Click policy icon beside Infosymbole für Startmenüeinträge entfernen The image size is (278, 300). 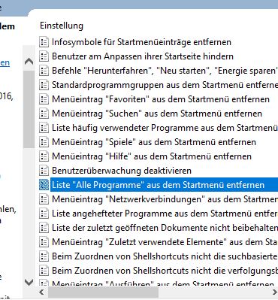pos(44,42)
